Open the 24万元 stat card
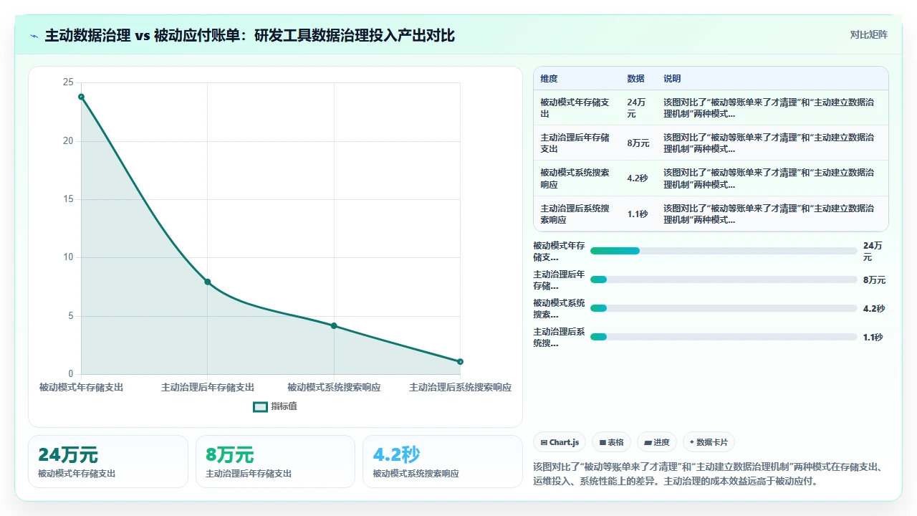Image resolution: width=917 pixels, height=516 pixels. pyautogui.click(x=108, y=462)
